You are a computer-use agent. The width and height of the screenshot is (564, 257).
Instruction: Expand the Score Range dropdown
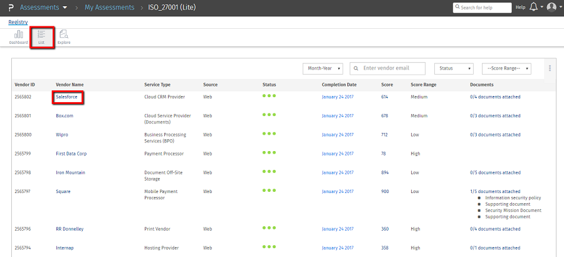pyautogui.click(x=506, y=68)
